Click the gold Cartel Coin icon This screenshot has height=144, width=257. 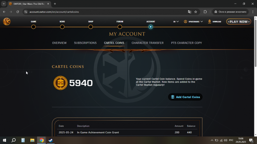point(61,83)
